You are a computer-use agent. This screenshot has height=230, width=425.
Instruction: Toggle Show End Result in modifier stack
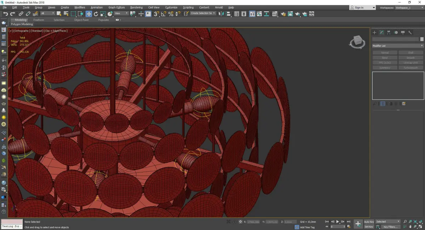pos(382,104)
